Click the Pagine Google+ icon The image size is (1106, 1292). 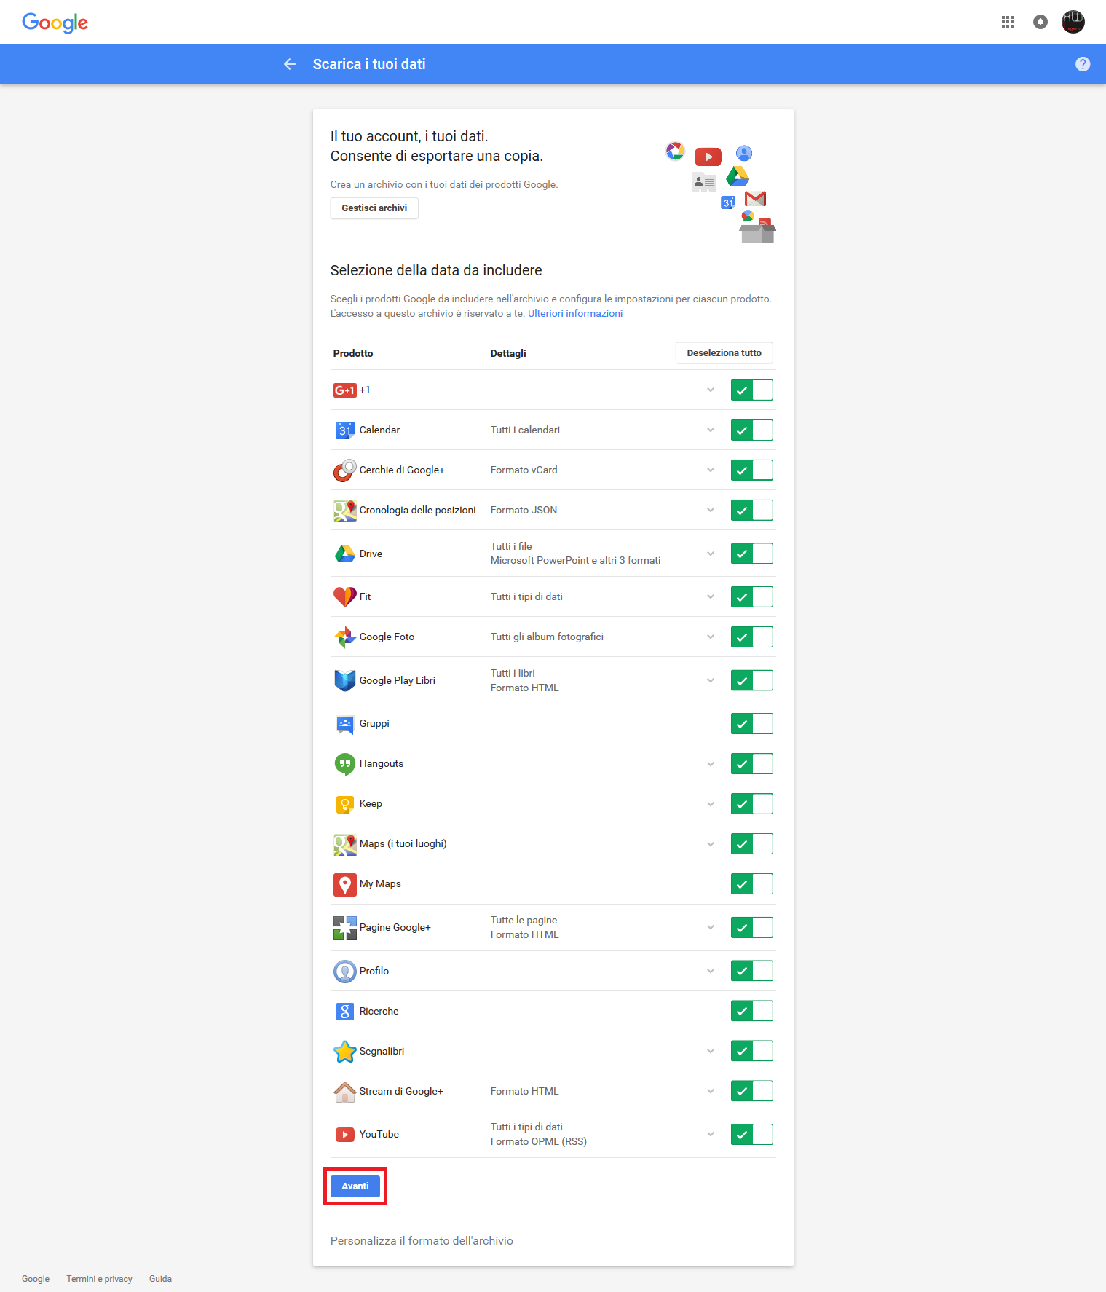coord(345,928)
